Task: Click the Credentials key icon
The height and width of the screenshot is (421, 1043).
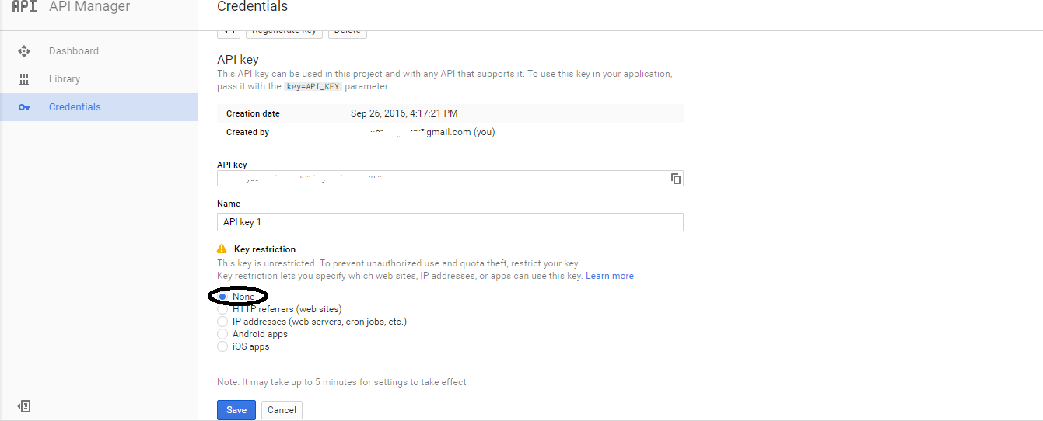Action: click(24, 107)
